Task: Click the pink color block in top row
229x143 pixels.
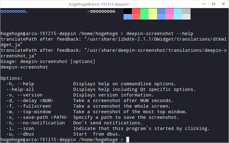Action: [x=169, y=11]
